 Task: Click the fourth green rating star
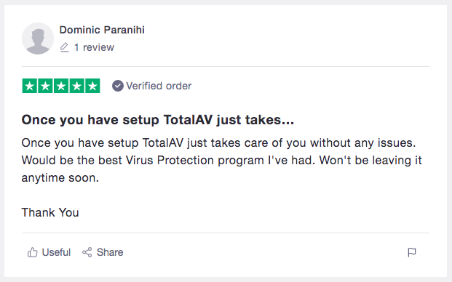(76, 86)
